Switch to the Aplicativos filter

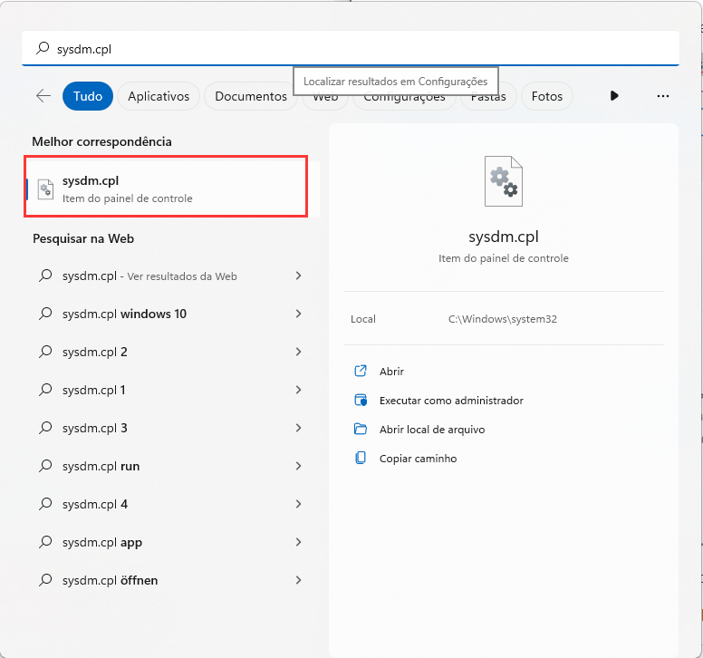pos(159,96)
